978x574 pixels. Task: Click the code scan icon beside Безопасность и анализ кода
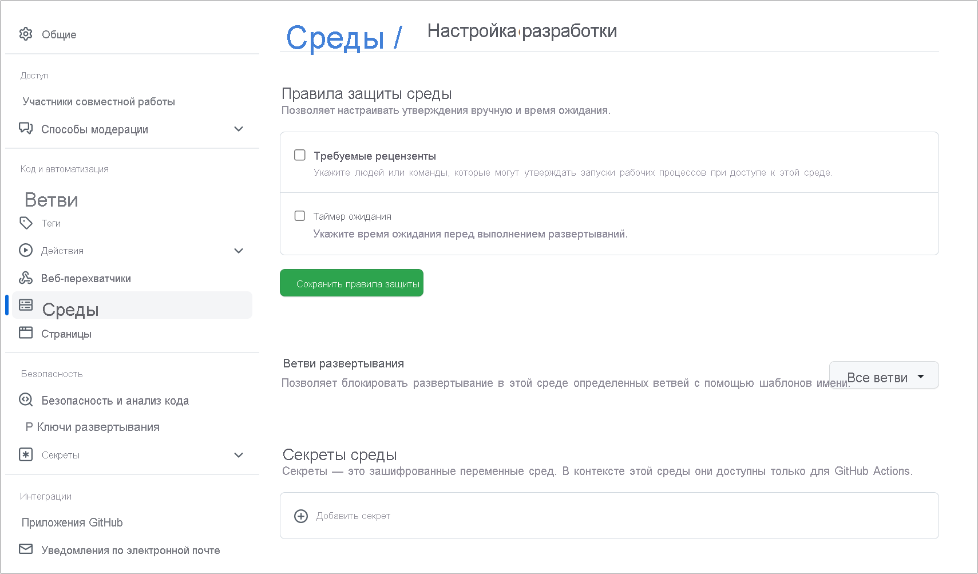26,399
